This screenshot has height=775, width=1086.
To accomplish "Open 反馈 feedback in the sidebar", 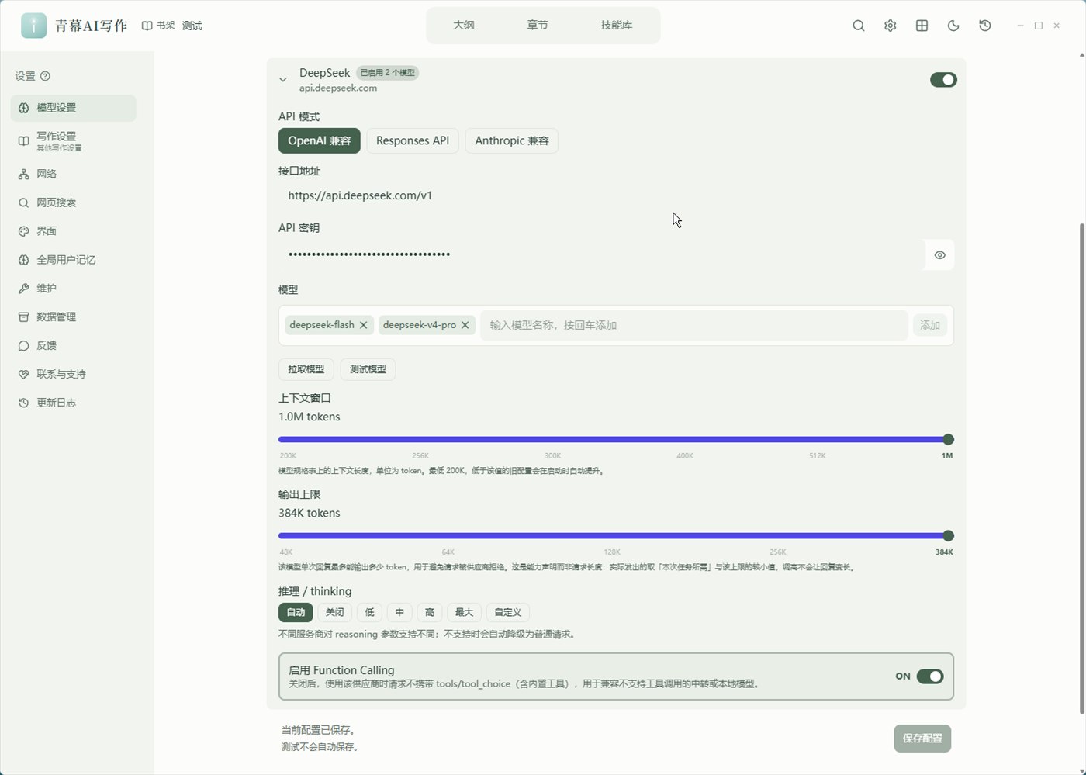I will pyautogui.click(x=74, y=346).
